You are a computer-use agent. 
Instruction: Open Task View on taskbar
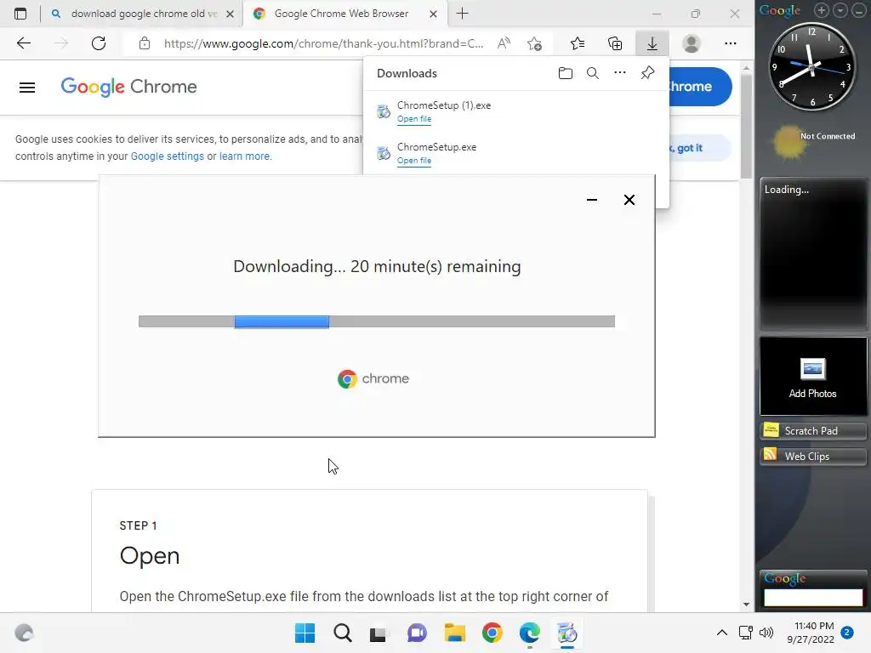(379, 633)
